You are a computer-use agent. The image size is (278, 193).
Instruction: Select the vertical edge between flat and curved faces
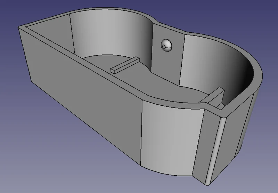click(141, 133)
